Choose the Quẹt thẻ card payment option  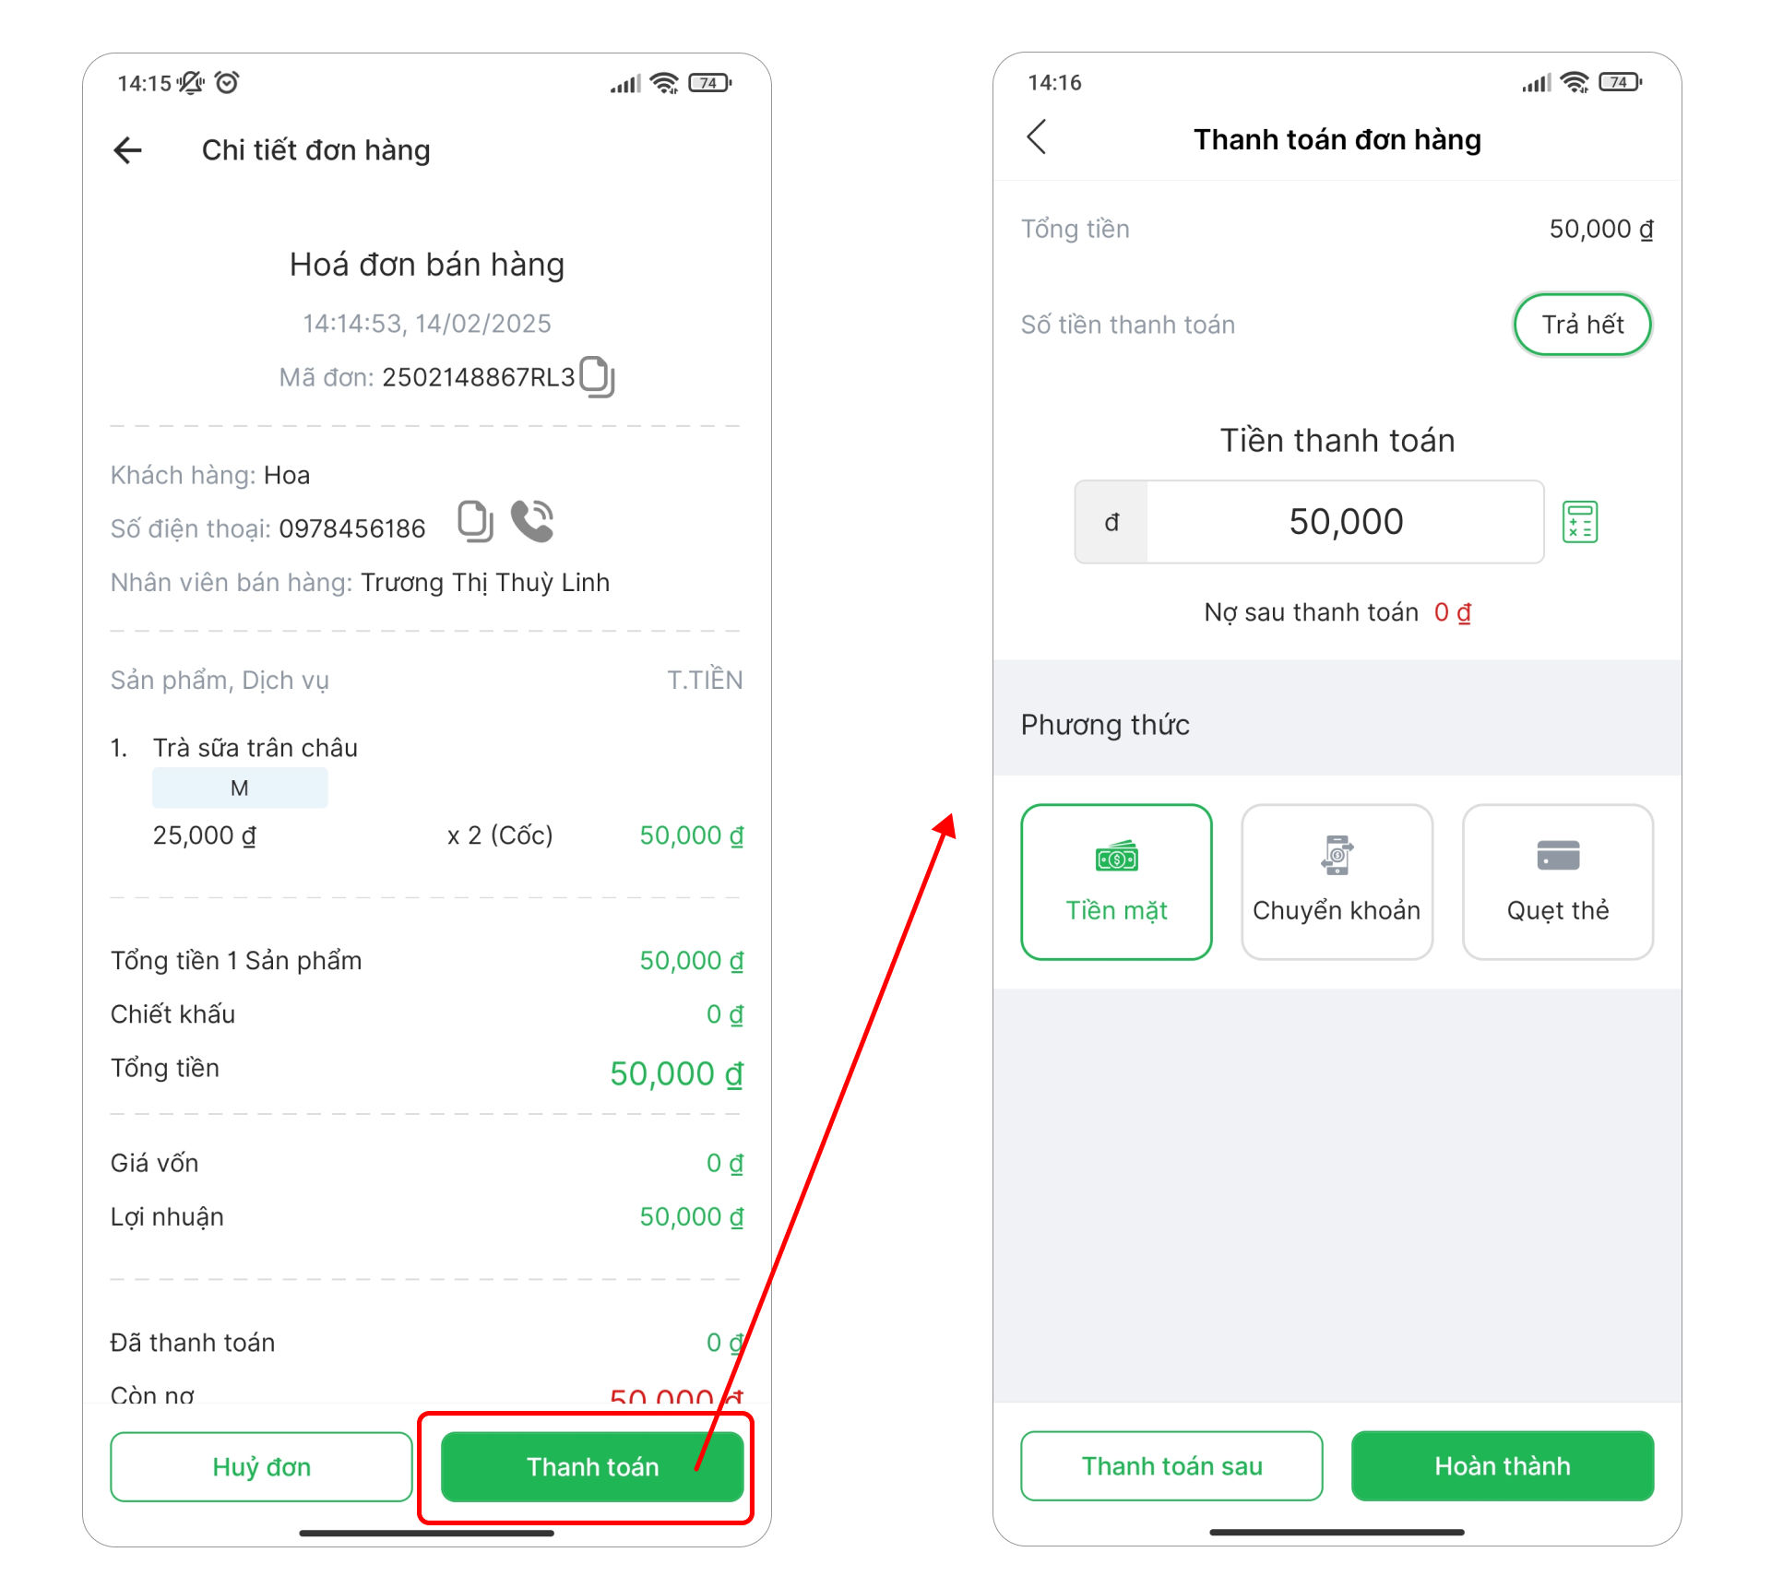[1557, 882]
